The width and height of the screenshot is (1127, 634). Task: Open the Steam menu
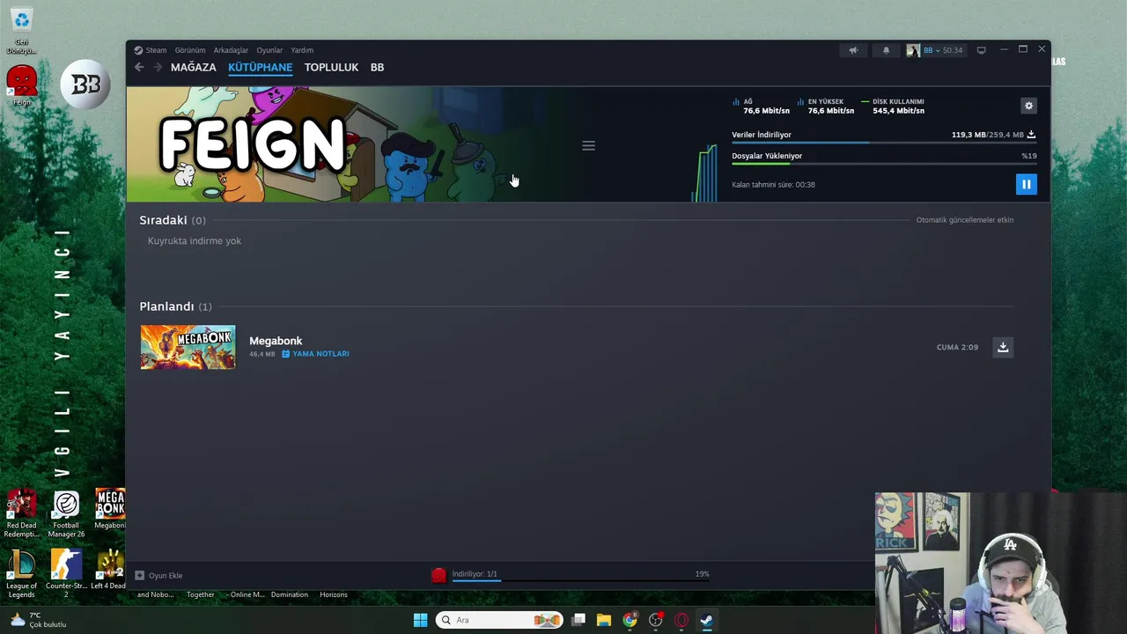tap(151, 50)
